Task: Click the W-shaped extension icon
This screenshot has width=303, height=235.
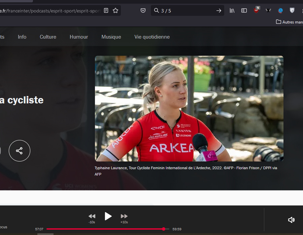Action: 268,10
